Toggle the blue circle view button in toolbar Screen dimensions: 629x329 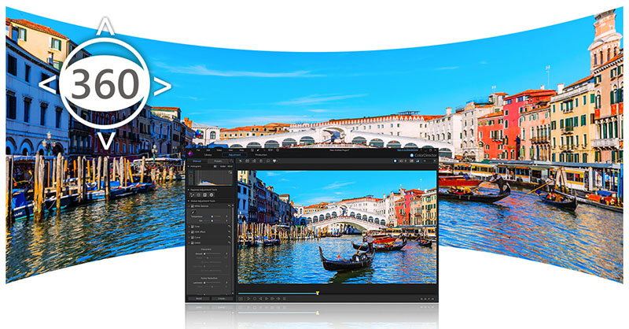[x=395, y=161]
